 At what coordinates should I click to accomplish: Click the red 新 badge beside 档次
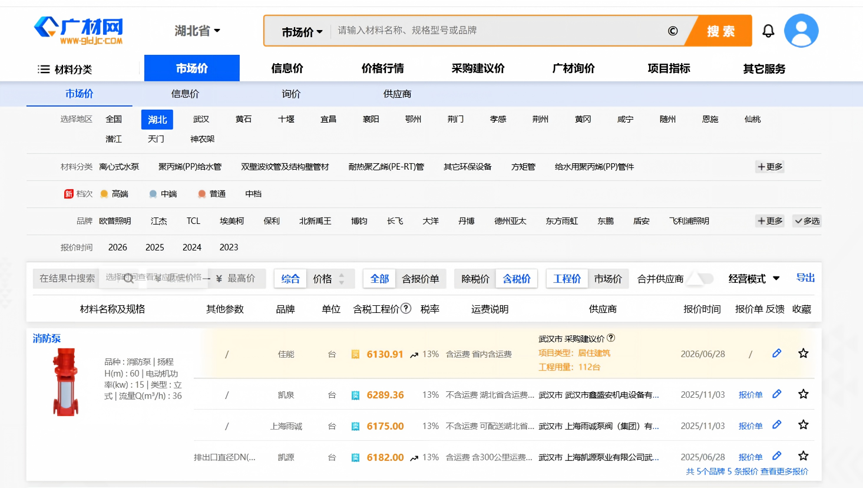(x=69, y=194)
